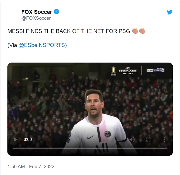The image size is (180, 175).
Task: Open the @ESbeINSPORTS mention link
Action: 42,45
